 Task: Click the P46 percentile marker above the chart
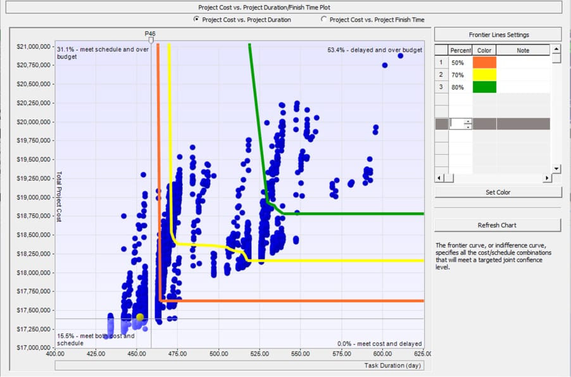click(x=150, y=34)
